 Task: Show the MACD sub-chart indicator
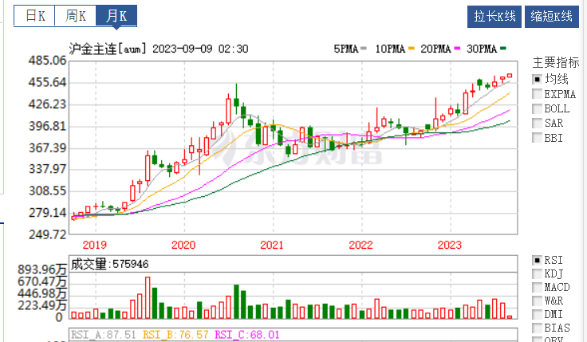(x=537, y=287)
